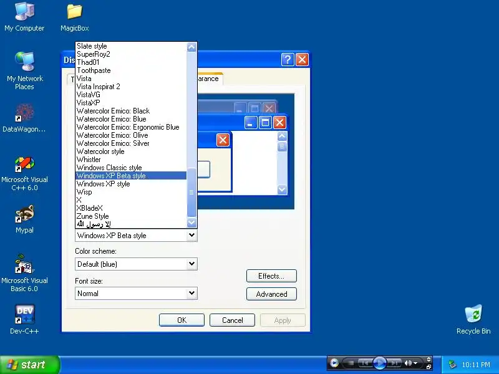Select My Network Places desktop icon
This screenshot has height=374, width=499.
point(24,70)
